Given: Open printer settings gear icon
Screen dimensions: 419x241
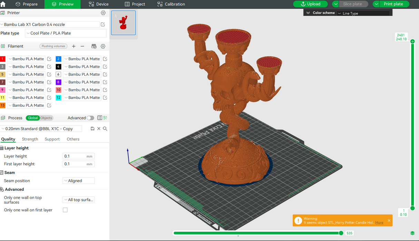Looking at the screenshot, I should 103,13.
